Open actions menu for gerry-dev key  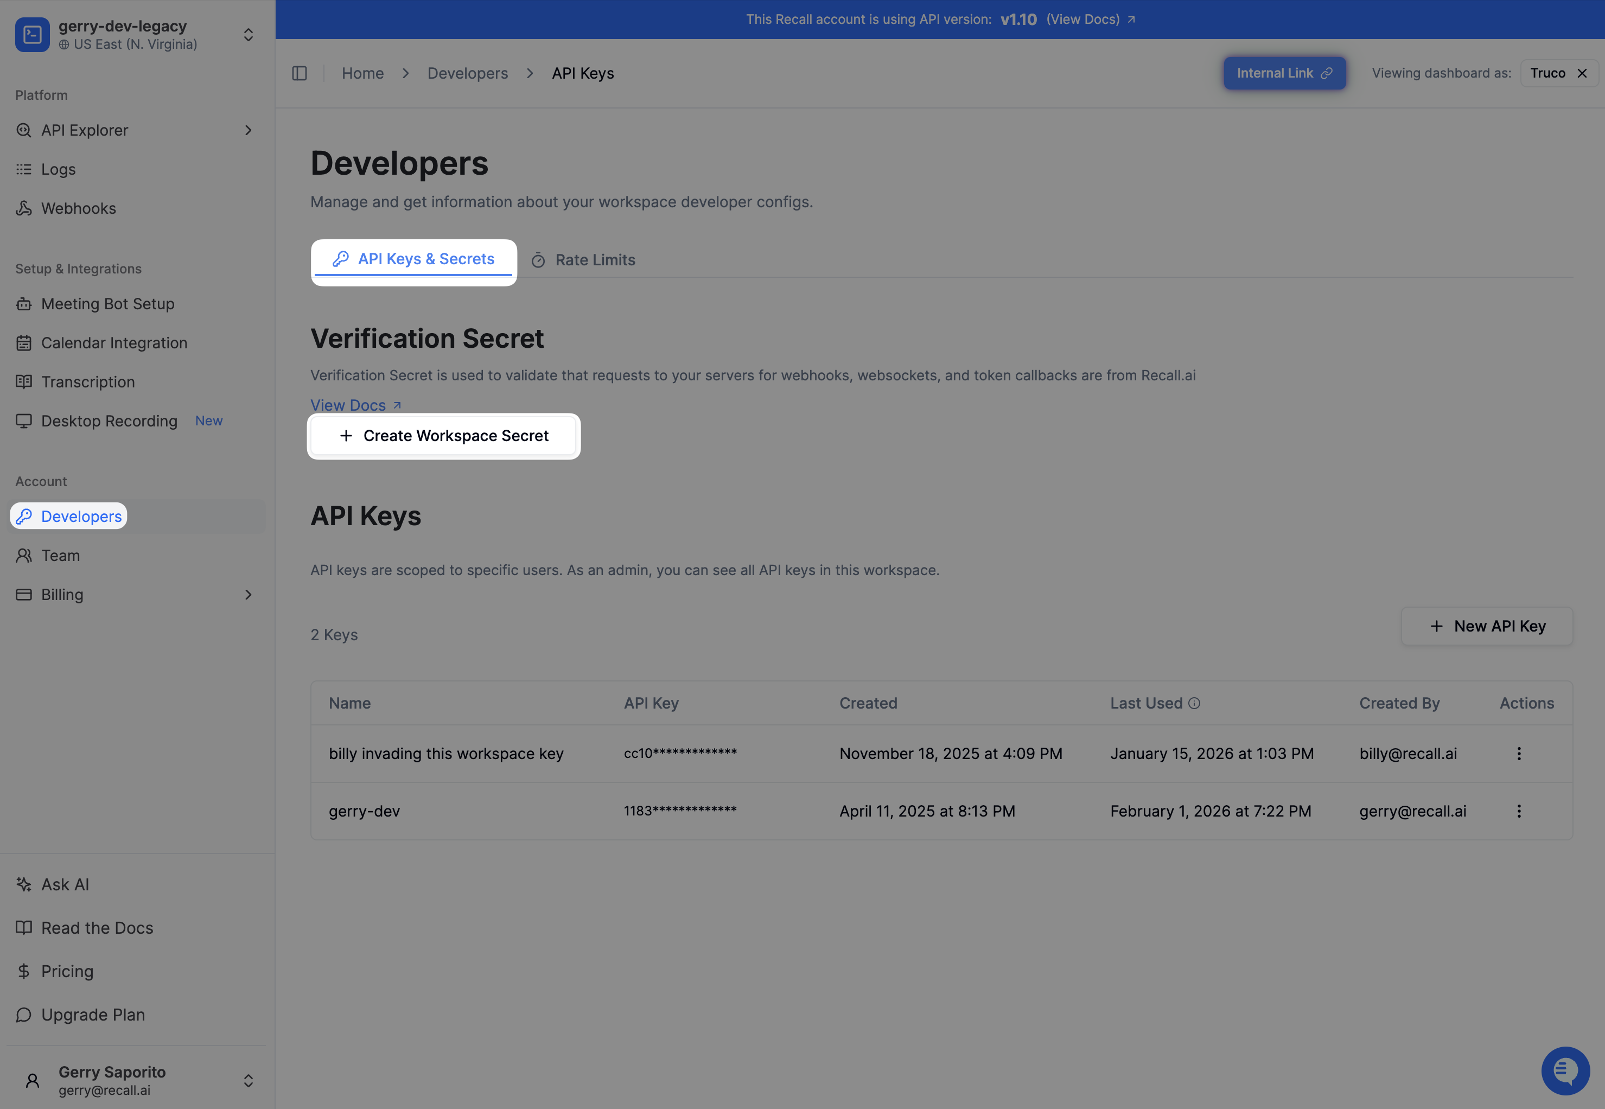[x=1519, y=811]
